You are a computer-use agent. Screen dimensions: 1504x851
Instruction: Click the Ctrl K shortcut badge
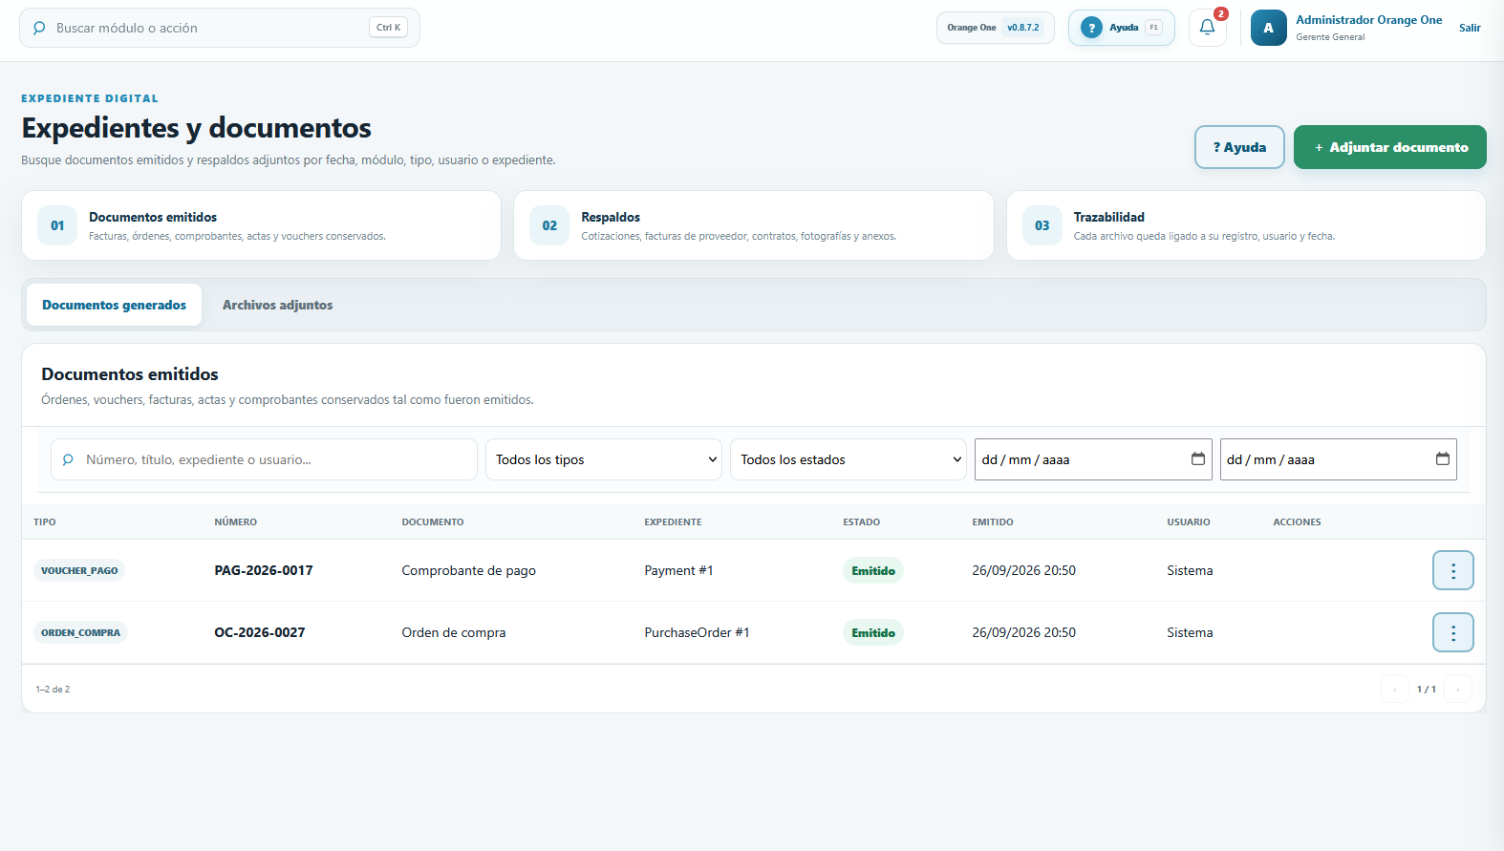(388, 28)
